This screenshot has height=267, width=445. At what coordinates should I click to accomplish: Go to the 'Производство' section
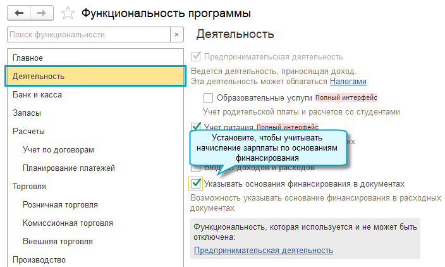[39, 259]
